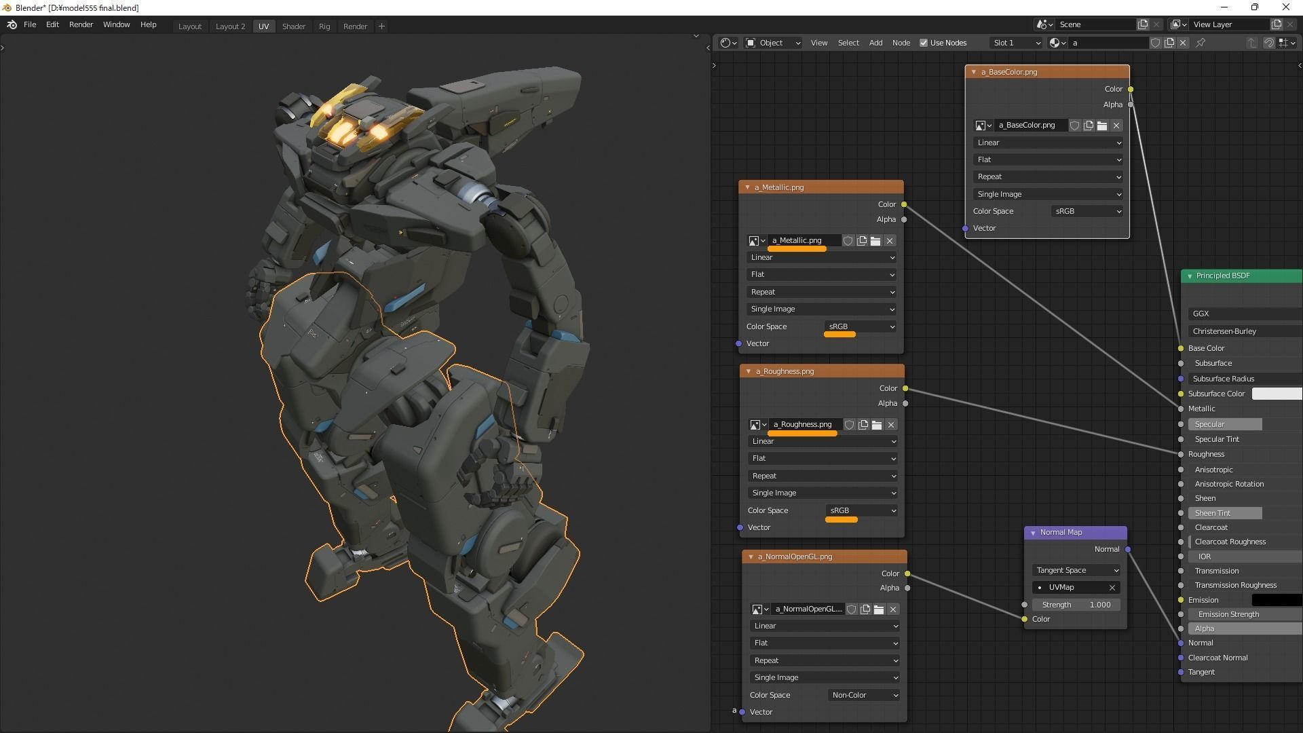The height and width of the screenshot is (733, 1303).
Task: Toggle fake user shield for material a
Action: click(1155, 43)
